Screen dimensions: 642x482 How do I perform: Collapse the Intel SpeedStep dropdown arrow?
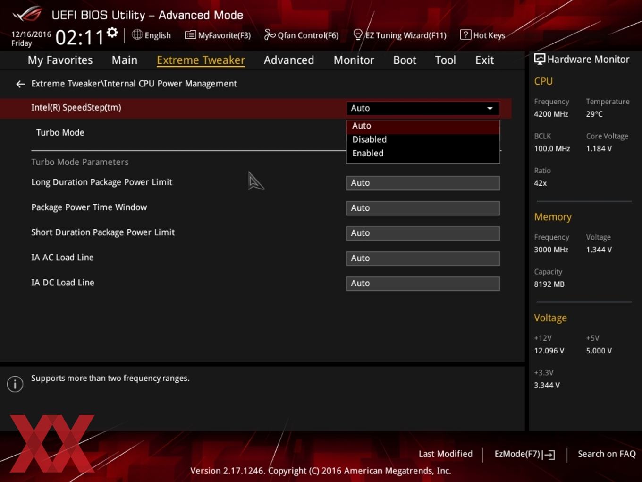490,108
